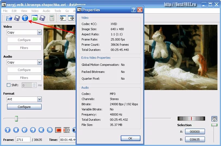Stop playback with the square Stop button
221x146 pixels.
coord(16,130)
